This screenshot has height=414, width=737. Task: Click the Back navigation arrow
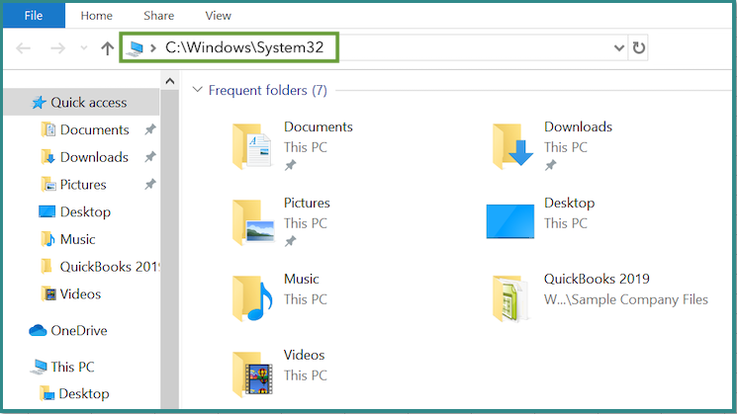click(23, 47)
